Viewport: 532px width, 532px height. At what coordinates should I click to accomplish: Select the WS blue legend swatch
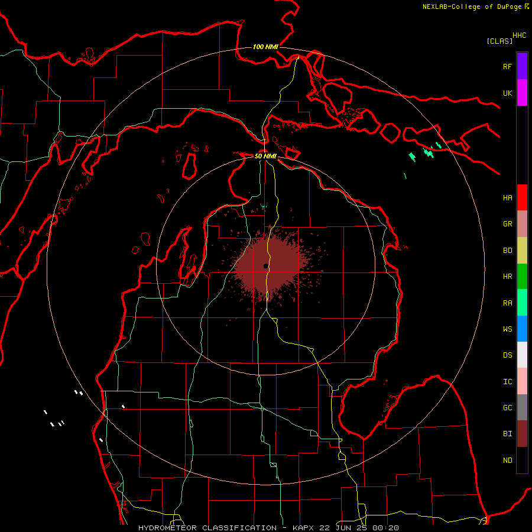[522, 329]
